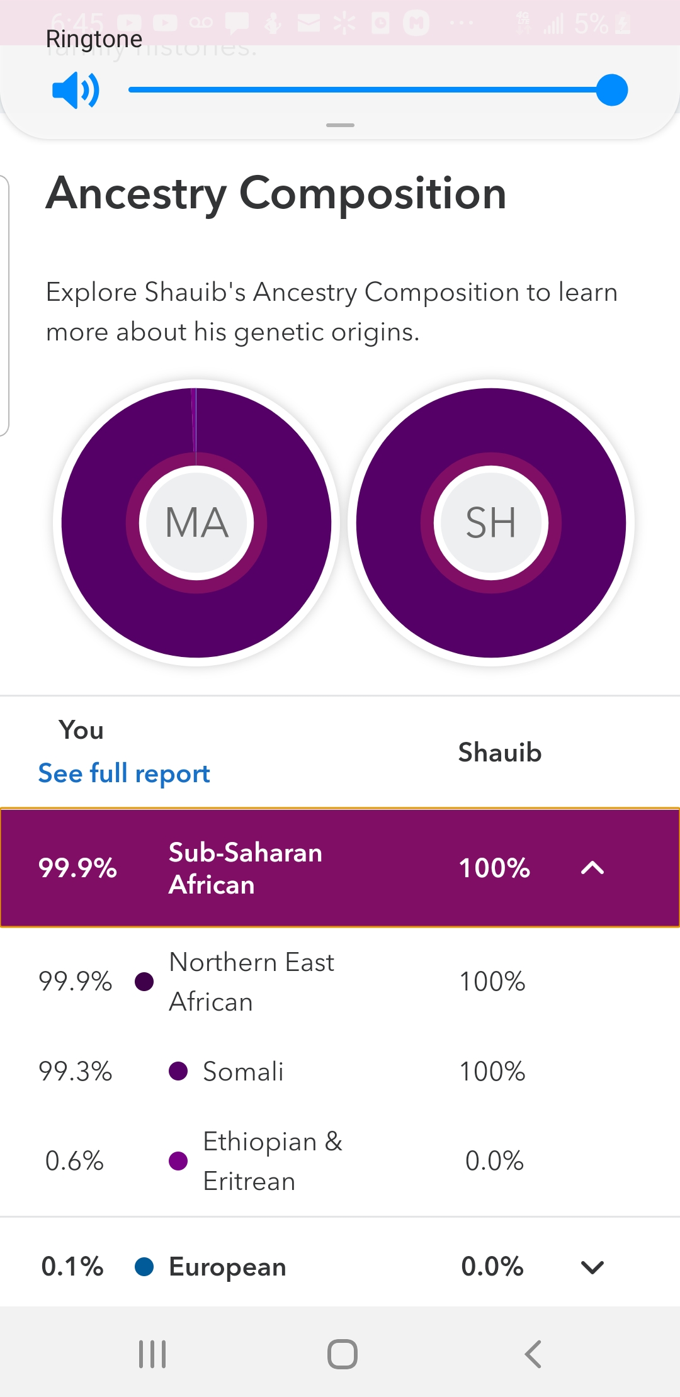Open recent apps from navigation bar

coord(152,1354)
